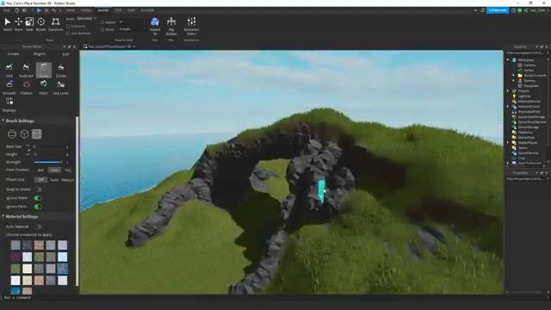
Task: Set Pivot Position to Cen
Action: 54,170
